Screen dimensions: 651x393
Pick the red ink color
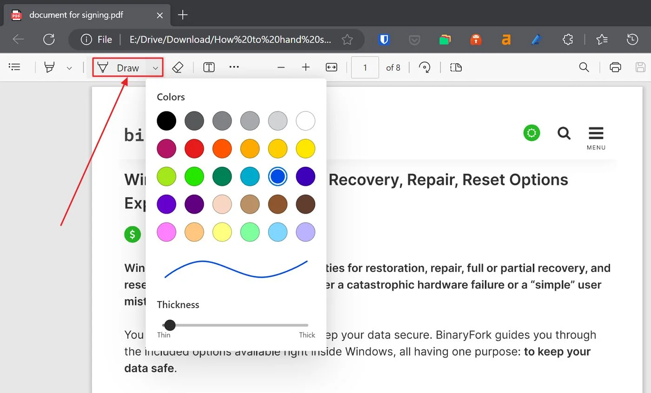click(194, 149)
